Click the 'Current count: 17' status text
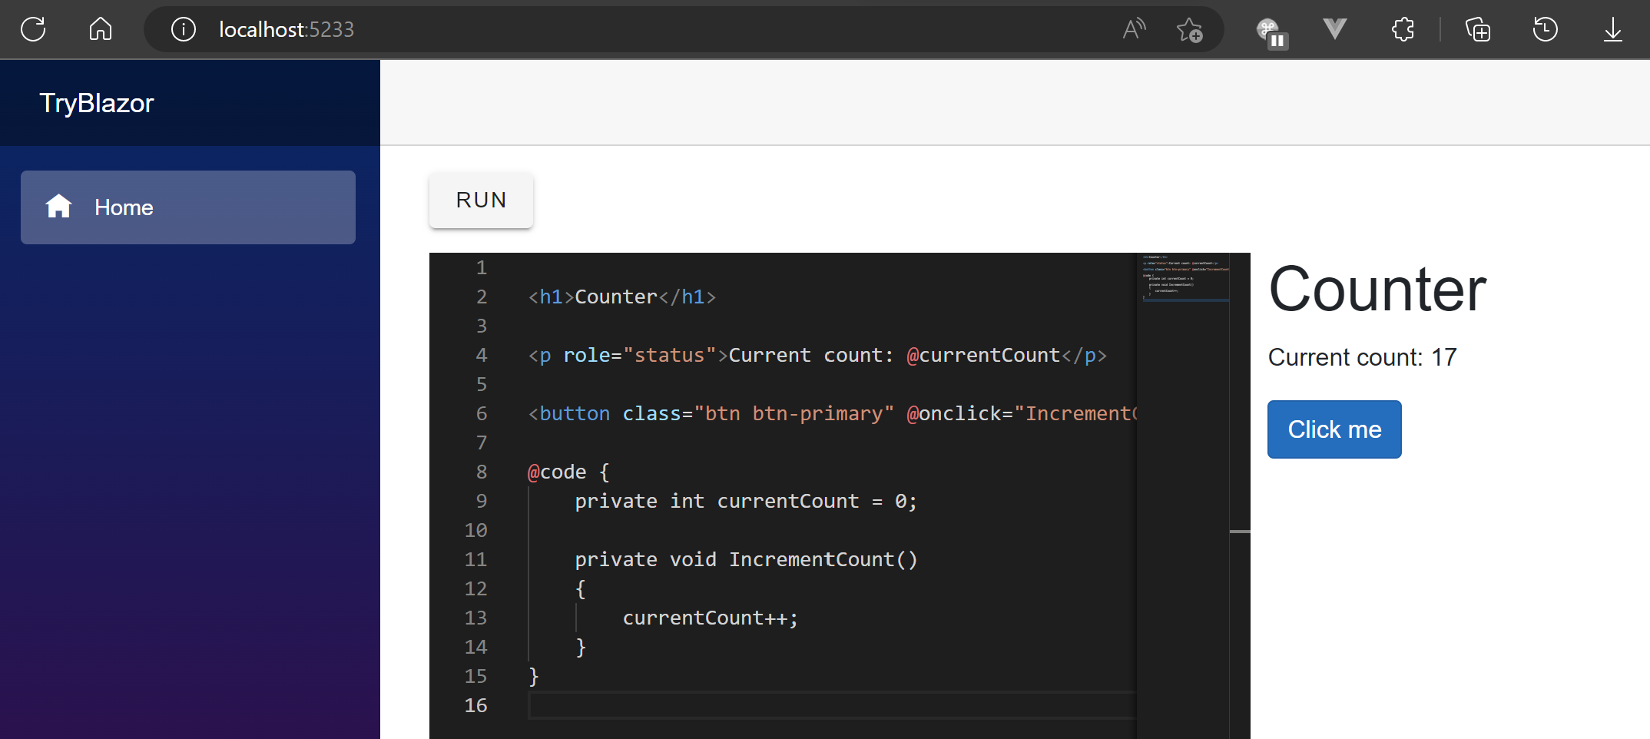 click(x=1362, y=356)
